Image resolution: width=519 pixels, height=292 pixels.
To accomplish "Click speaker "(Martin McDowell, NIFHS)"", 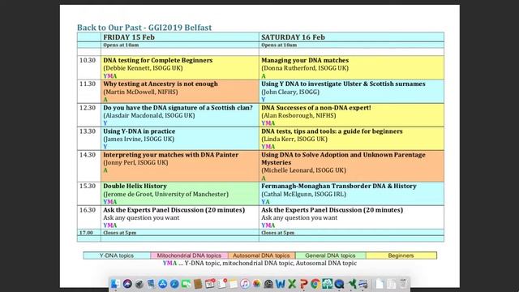I will pyautogui.click(x=140, y=92).
